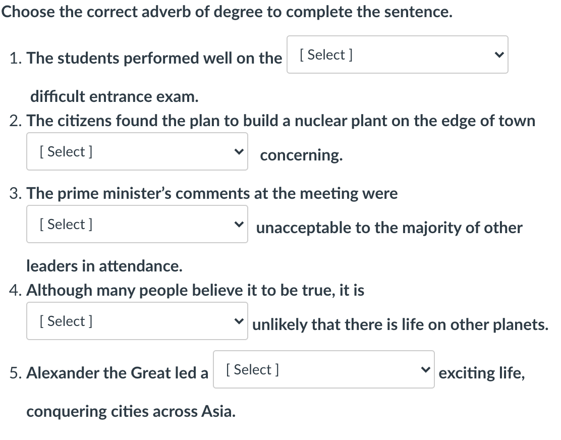The image size is (561, 440).
Task: Click the text 'leaders in attendance'
Action: click(x=104, y=266)
